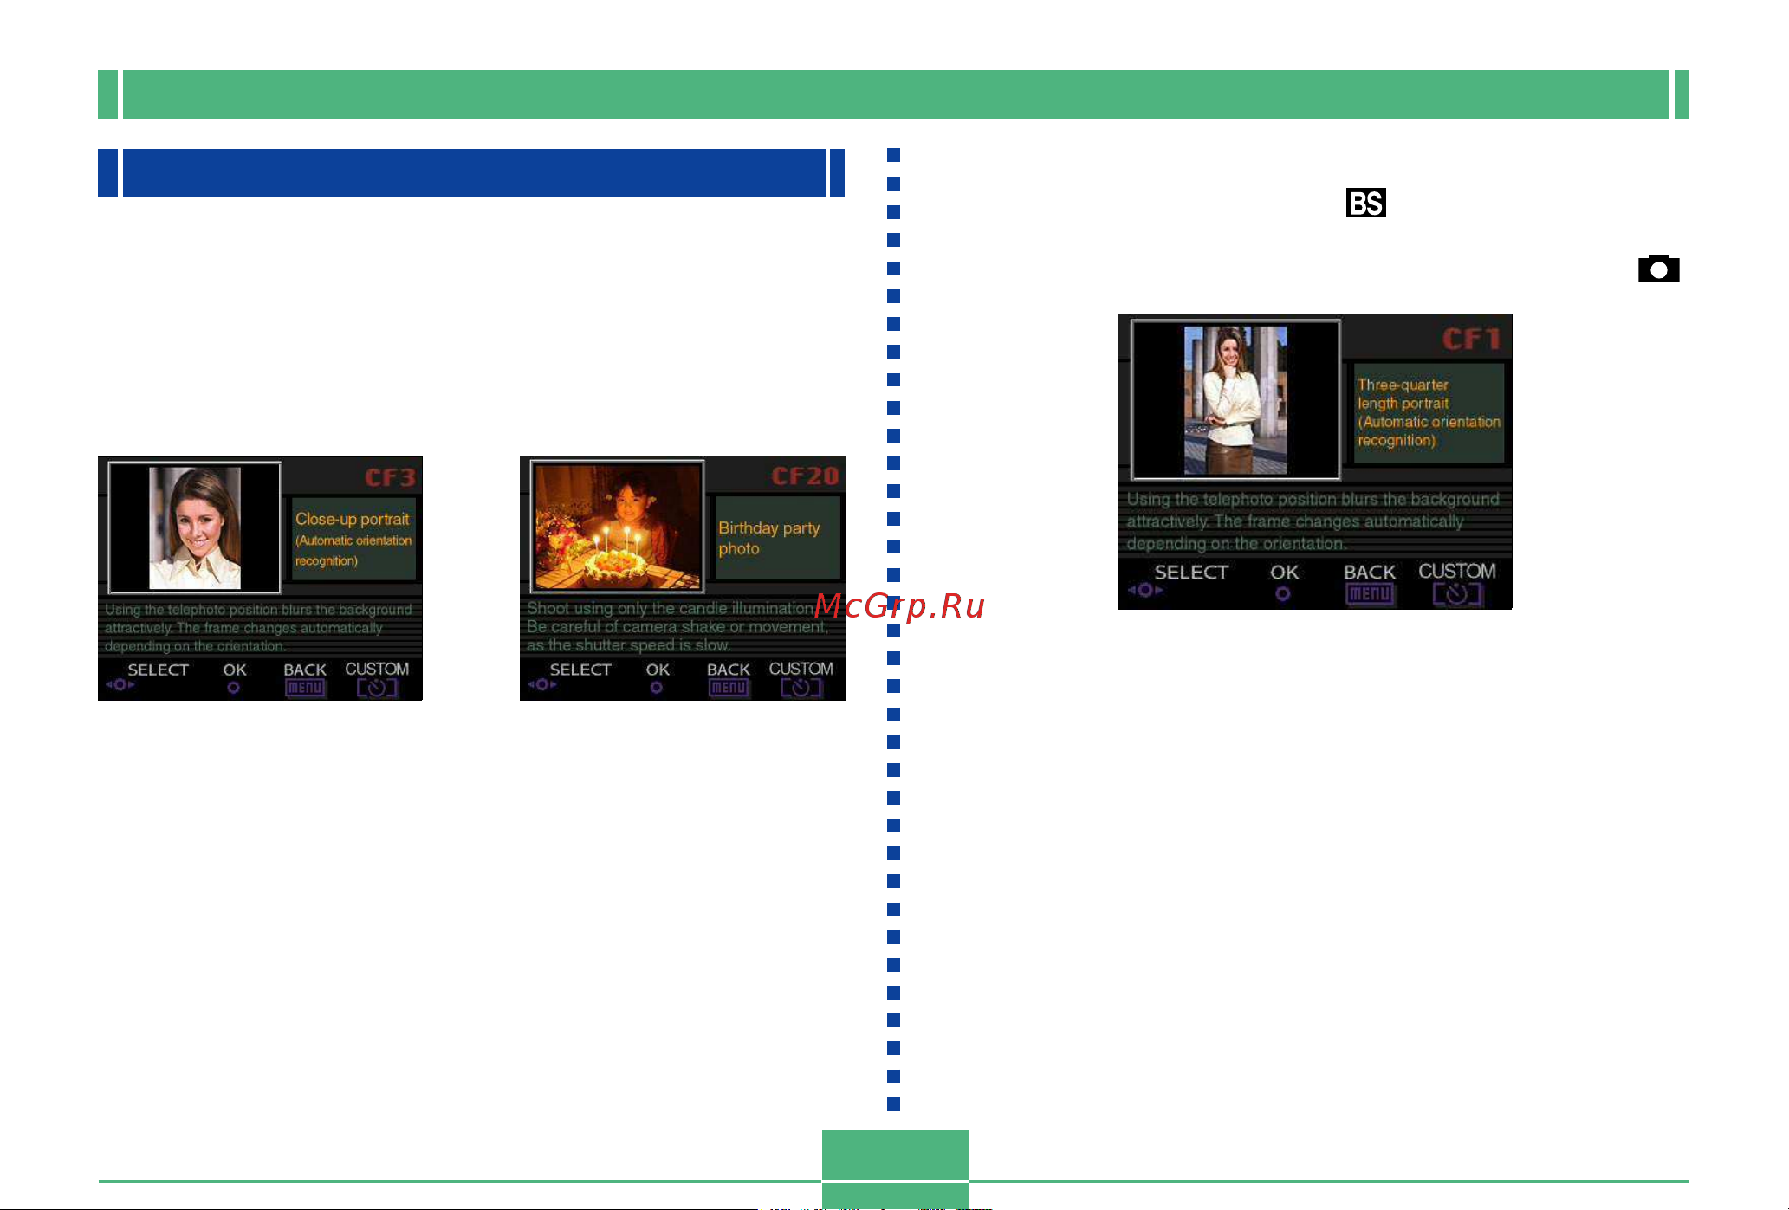1789x1210 pixels.
Task: Click the self-timer custom icon in CF3 screen
Action: coord(377,688)
